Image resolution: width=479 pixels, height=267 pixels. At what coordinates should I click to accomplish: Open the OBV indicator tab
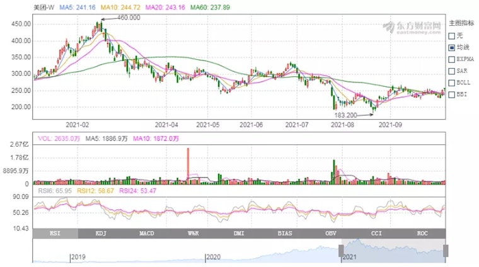(331, 234)
